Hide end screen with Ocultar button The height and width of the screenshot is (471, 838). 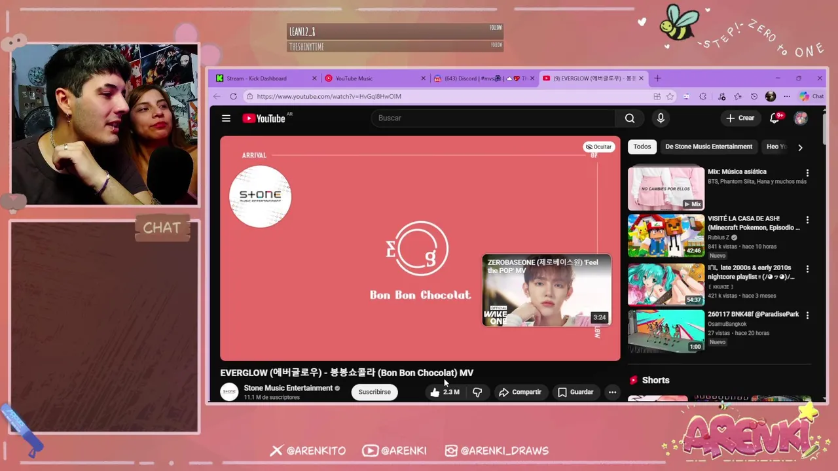coord(598,147)
